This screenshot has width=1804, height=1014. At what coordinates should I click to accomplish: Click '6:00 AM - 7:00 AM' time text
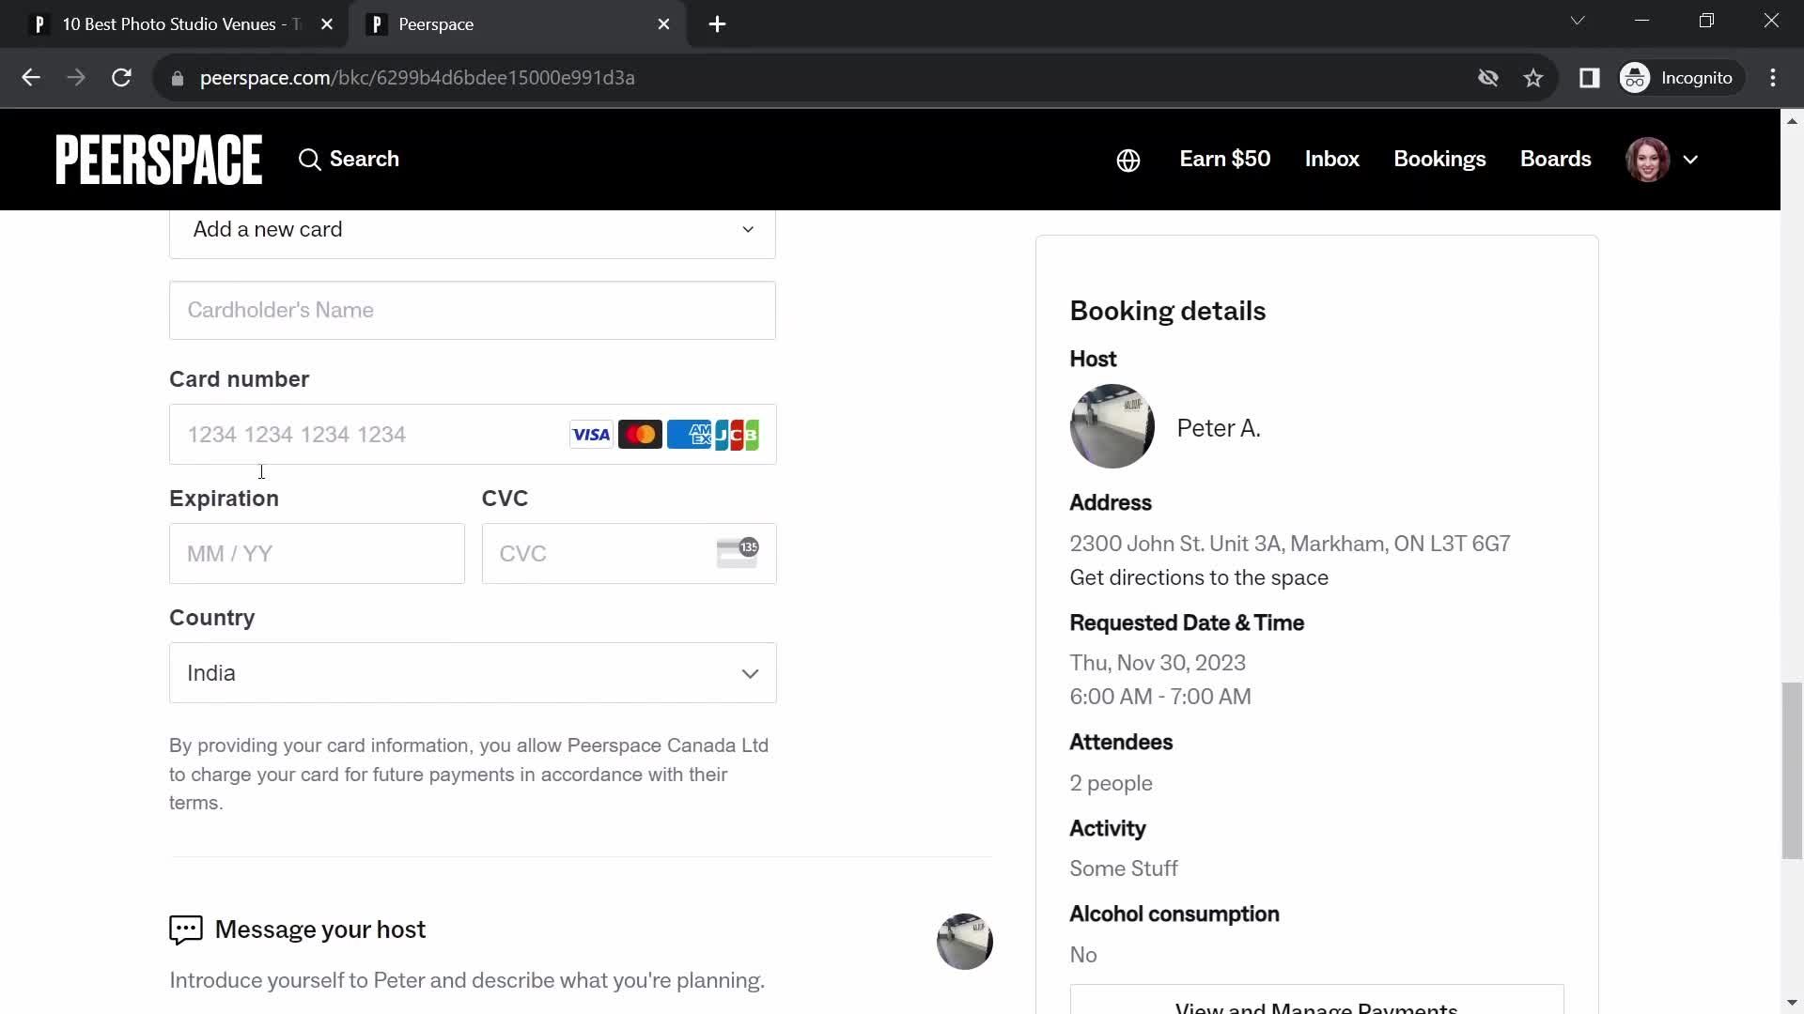1160,698
